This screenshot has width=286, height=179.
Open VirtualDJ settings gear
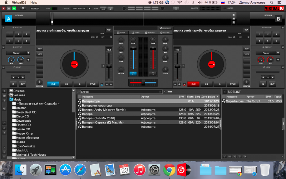[23, 8]
